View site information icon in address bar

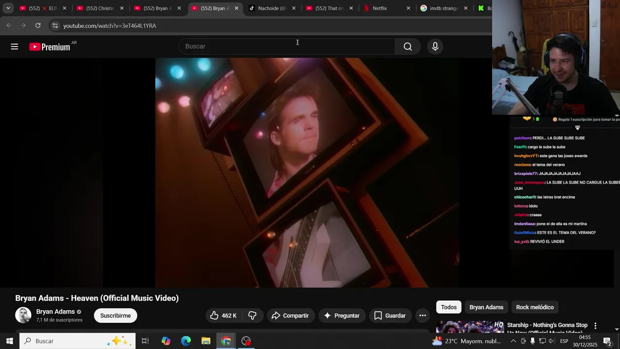click(x=55, y=26)
